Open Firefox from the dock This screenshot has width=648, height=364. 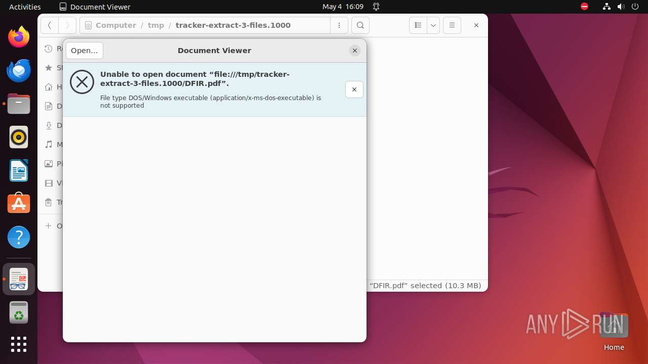[19, 37]
